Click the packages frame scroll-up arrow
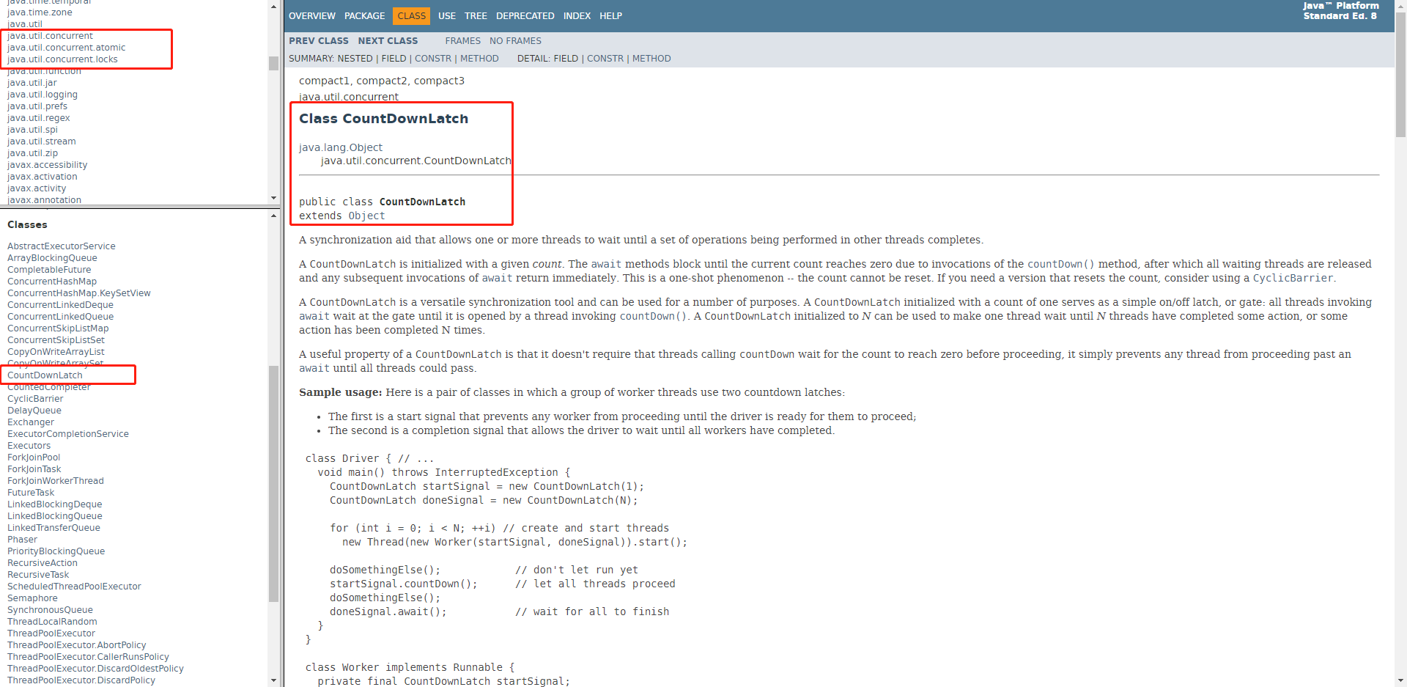The image size is (1407, 687). (x=273, y=7)
